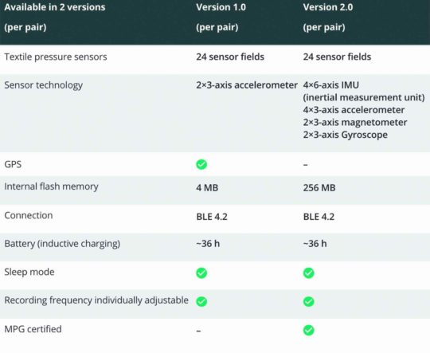The image size is (430, 353).
Task: Click the '2×3-axis accelerometer' value in Version 1.0
Action: point(247,85)
